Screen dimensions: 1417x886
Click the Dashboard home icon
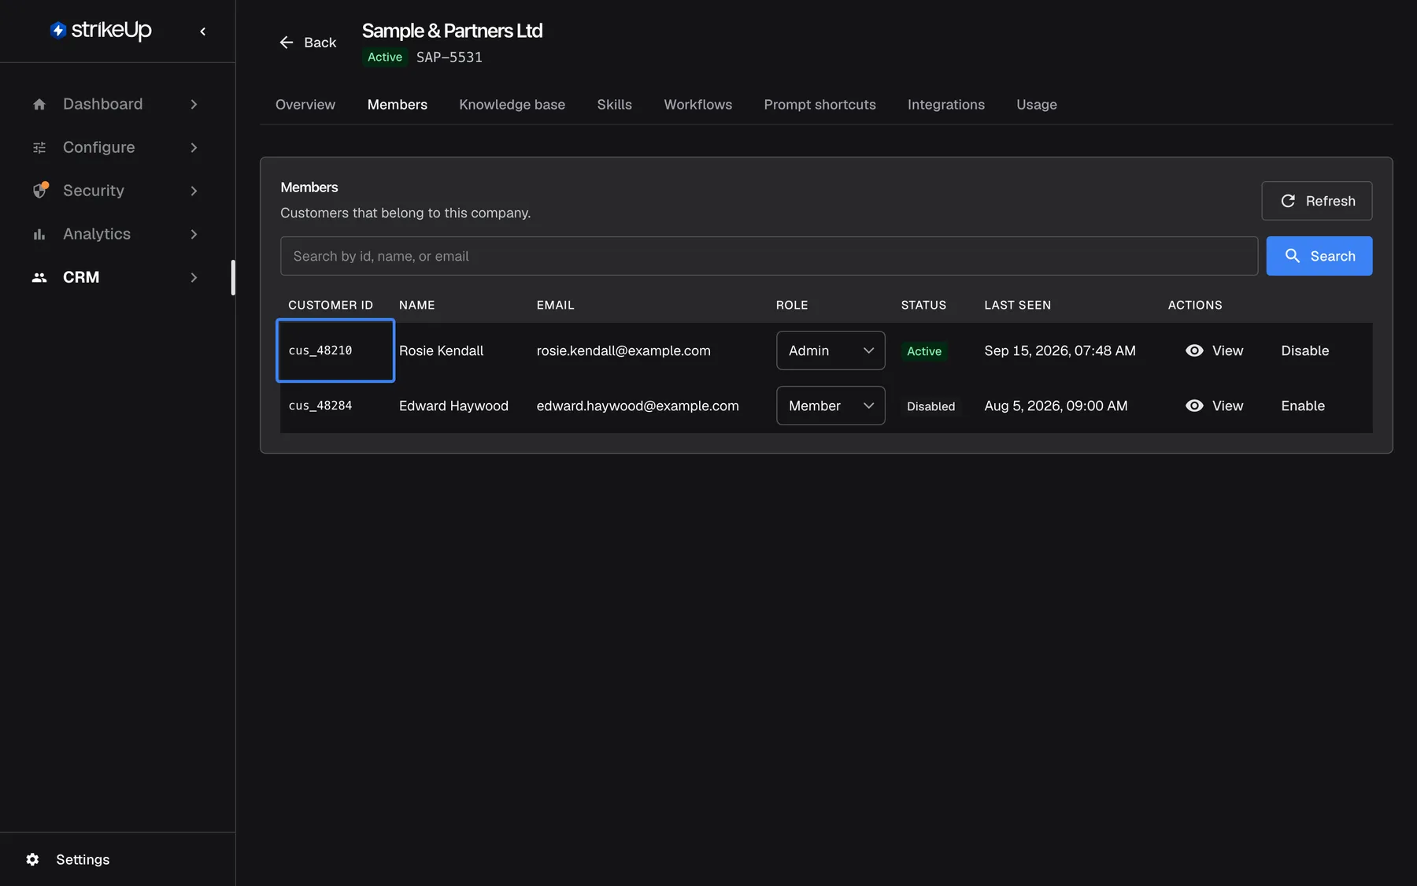click(x=39, y=104)
